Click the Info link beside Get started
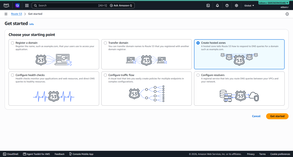Screen dimensions: 293x157 (x=31, y=24)
